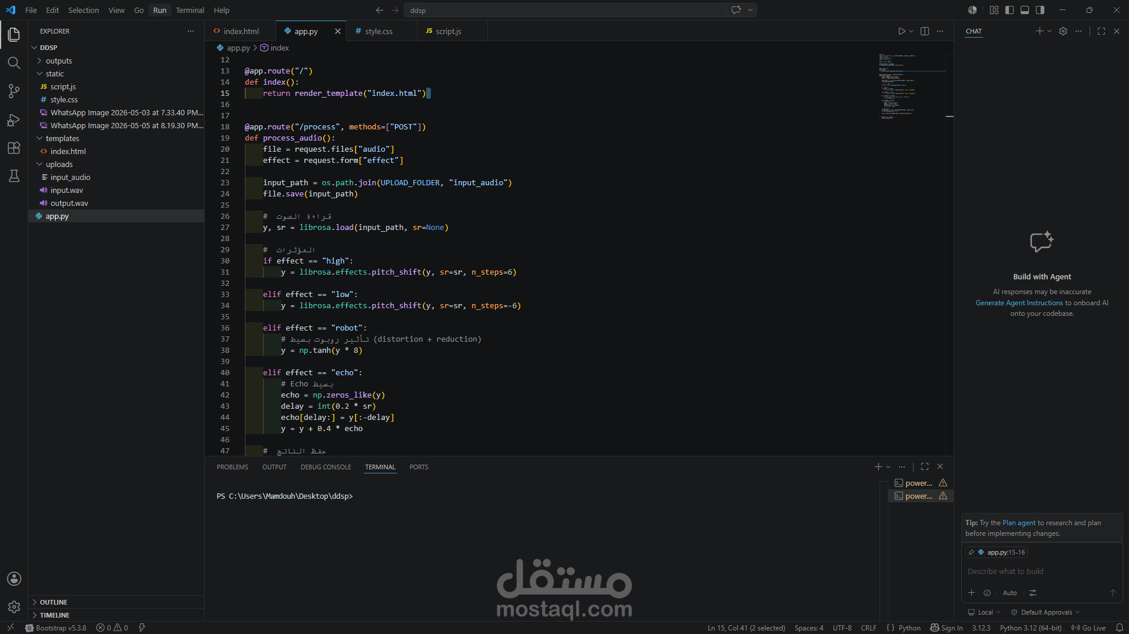
Task: Switch to the style.css tab
Action: click(378, 31)
